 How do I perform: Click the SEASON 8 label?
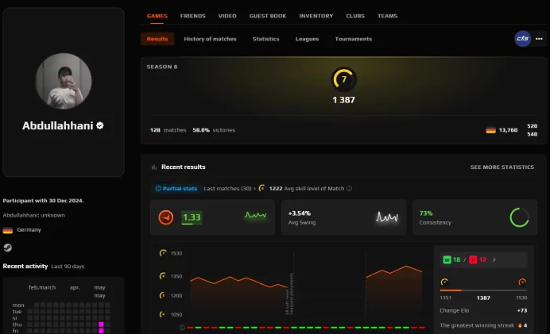point(162,67)
